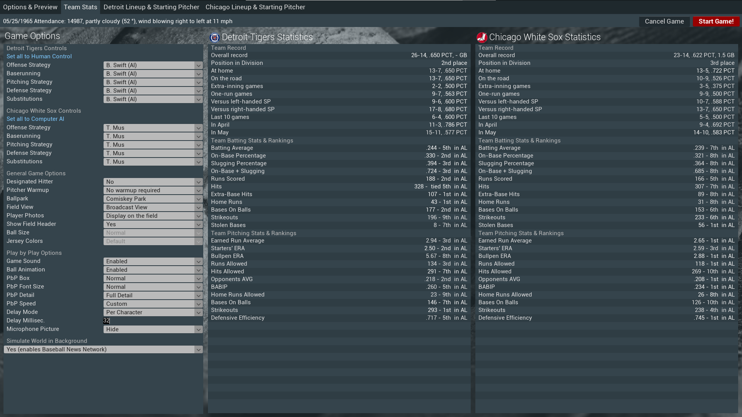This screenshot has width=742, height=417.
Task: Set all Chicago controls to Computer AI
Action: pyautogui.click(x=35, y=119)
